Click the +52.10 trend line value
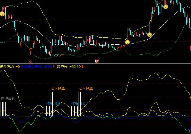This screenshot has width=191, height=134. tap(75, 67)
